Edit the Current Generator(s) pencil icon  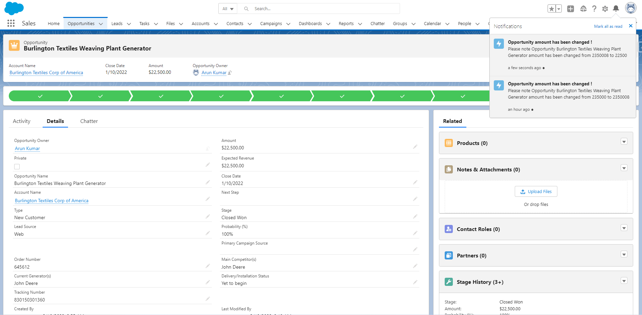tap(208, 282)
